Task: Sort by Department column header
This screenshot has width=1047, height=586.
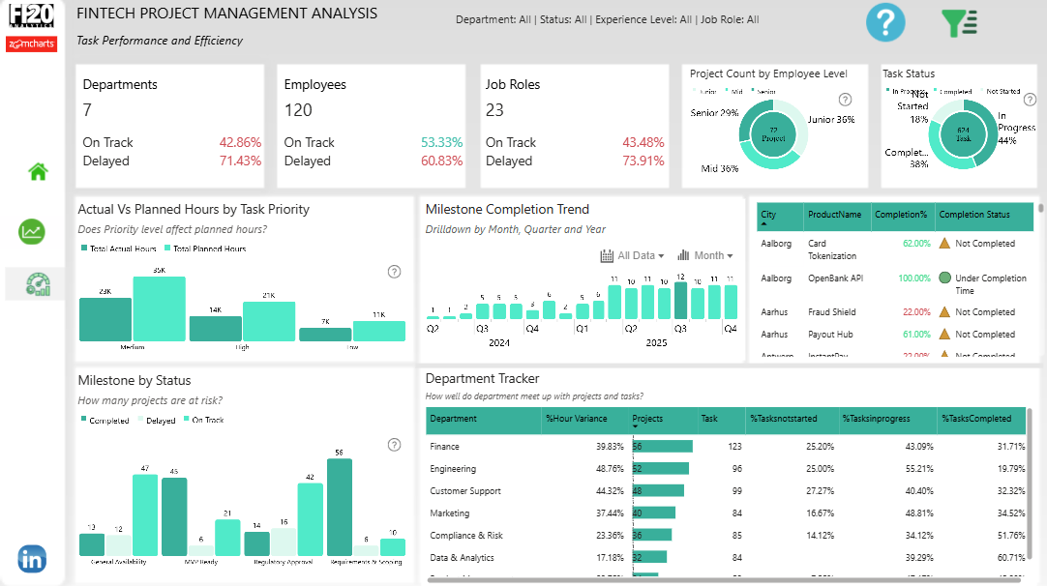Action: [x=483, y=421]
